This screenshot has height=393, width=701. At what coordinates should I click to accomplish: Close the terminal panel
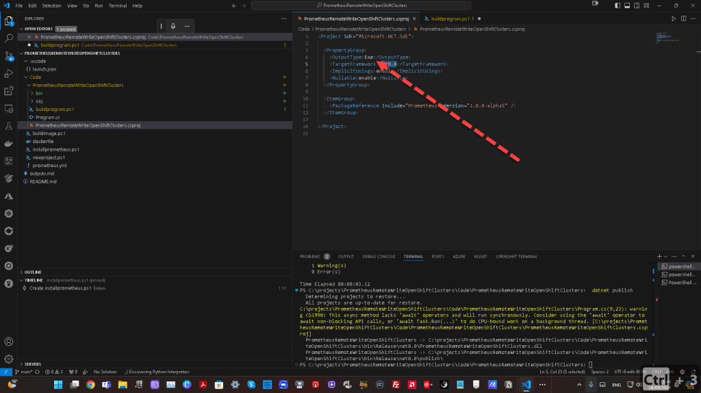693,257
